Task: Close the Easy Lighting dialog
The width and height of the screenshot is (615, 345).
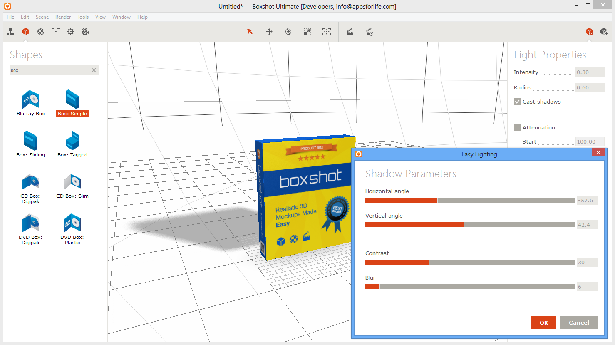Action: [598, 153]
